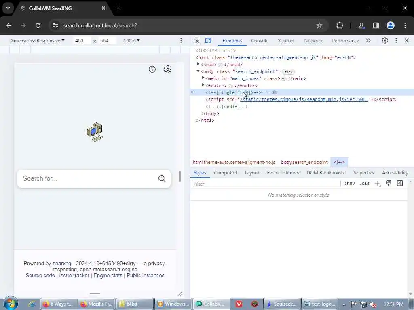This screenshot has height=310, width=414.
Task: Switch to the Console tab
Action: 260,41
